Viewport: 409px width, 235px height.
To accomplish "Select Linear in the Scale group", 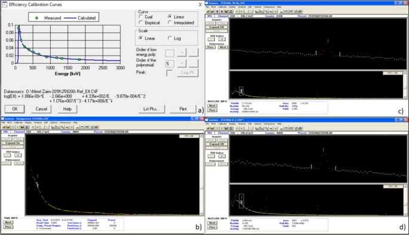I will pos(141,38).
